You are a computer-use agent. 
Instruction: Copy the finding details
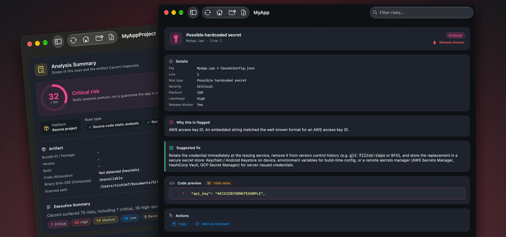(179, 224)
